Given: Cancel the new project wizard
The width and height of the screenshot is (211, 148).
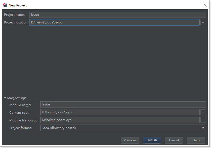Looking at the screenshot, I should (174, 140).
